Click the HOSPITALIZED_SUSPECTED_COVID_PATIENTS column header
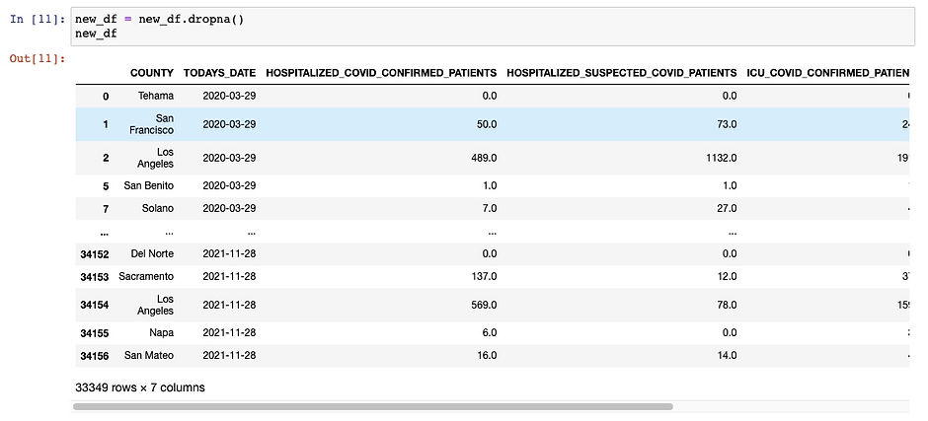Image resolution: width=928 pixels, height=421 pixels. click(621, 73)
